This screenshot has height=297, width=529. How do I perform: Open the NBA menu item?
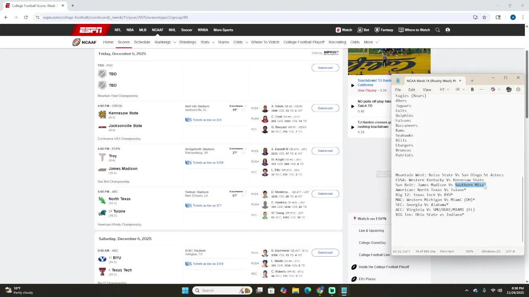coord(130,30)
